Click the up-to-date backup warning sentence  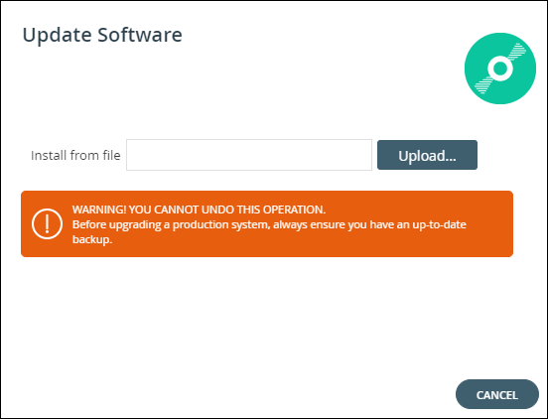pos(269,231)
